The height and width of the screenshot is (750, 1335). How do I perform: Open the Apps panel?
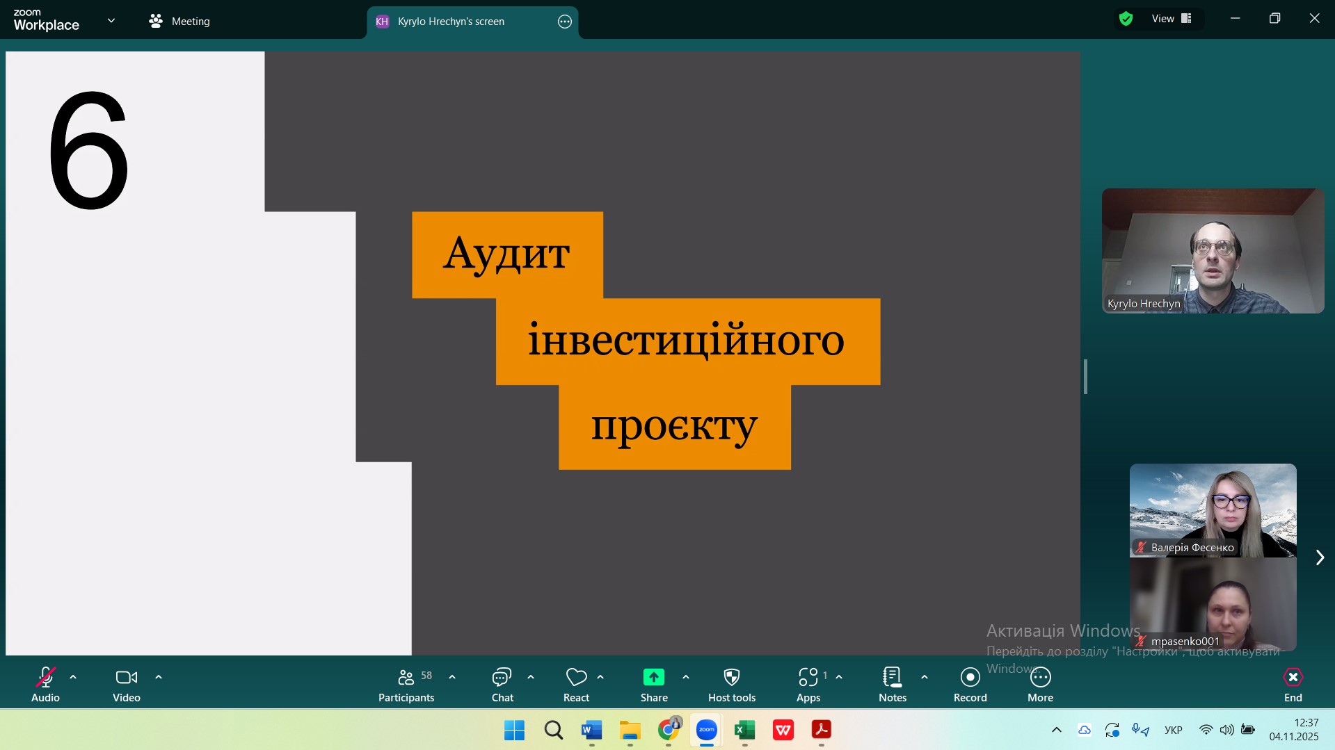(x=808, y=685)
